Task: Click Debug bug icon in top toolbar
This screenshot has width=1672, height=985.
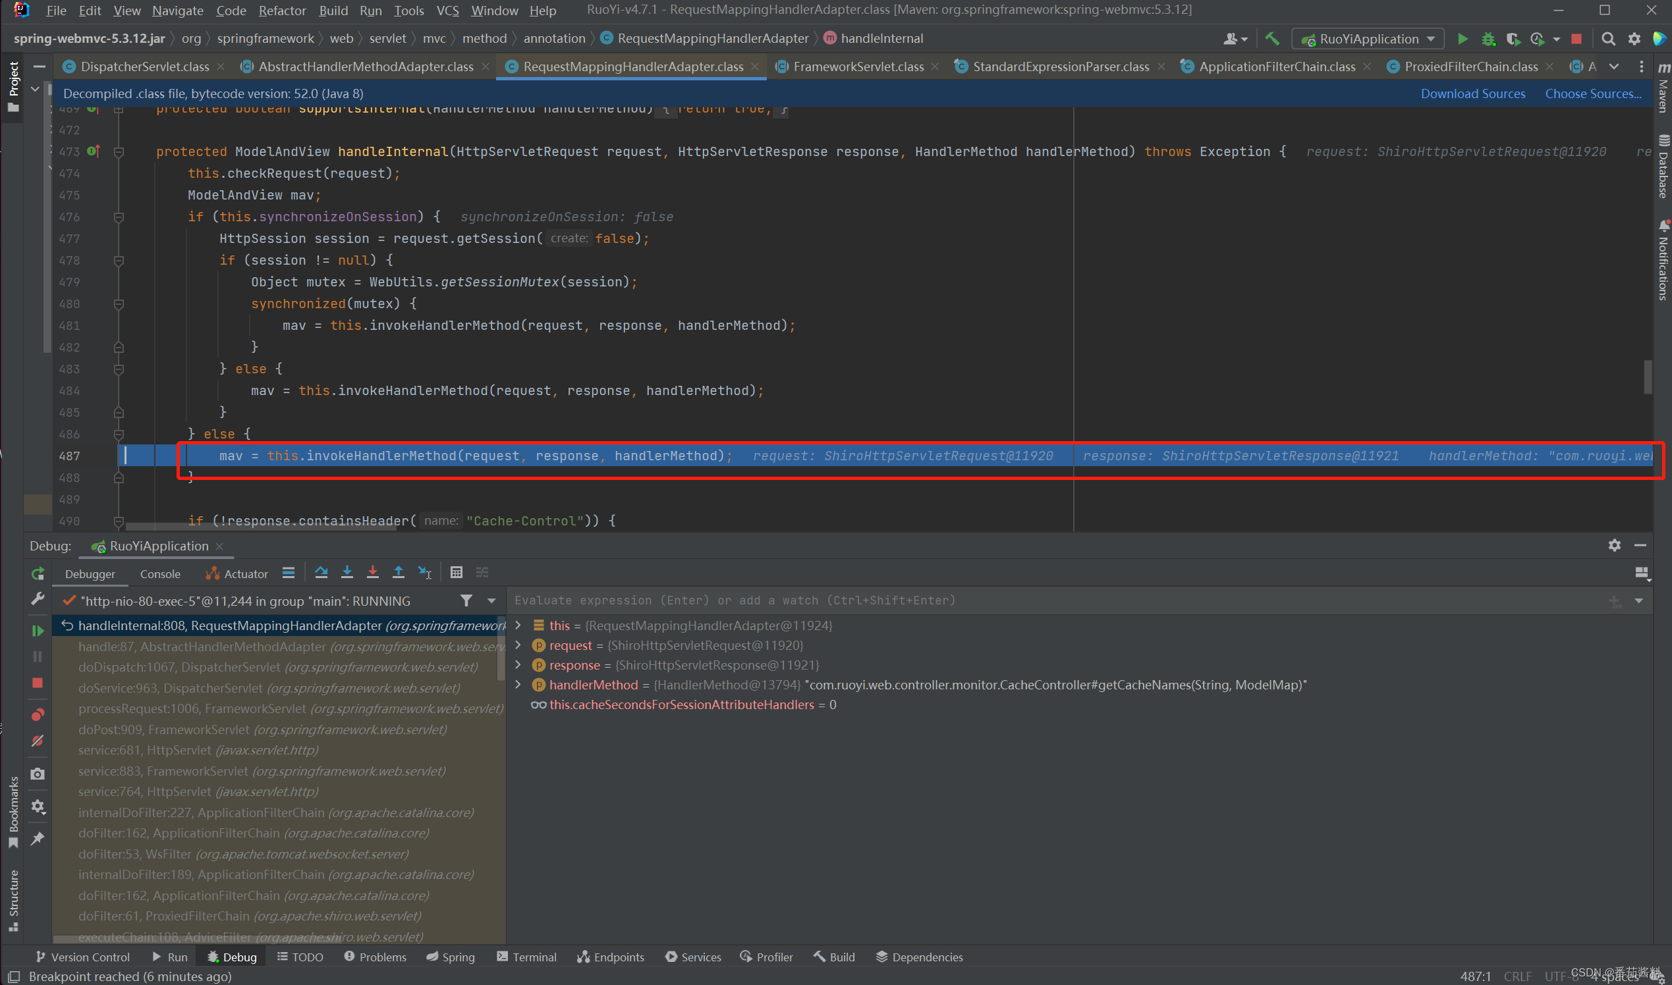Action: 1488,39
